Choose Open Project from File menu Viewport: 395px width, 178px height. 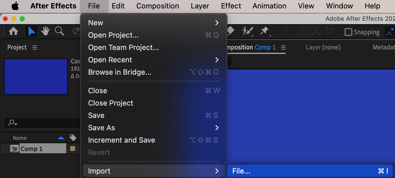point(113,35)
